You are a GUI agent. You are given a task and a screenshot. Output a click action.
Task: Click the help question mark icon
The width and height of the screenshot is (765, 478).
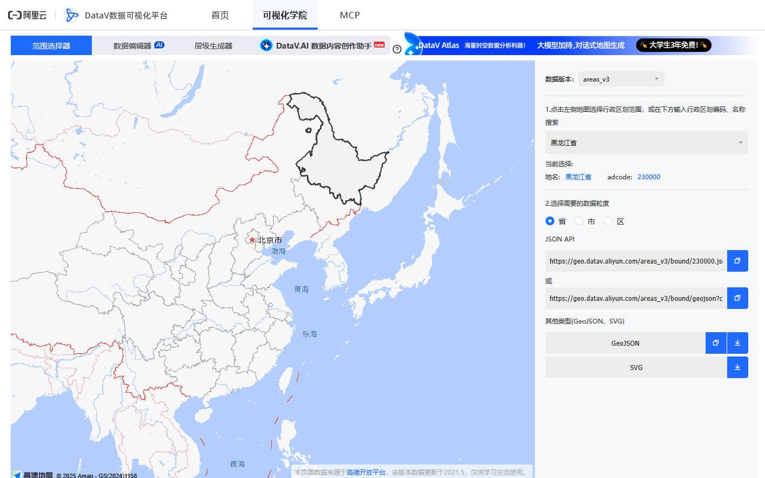tap(397, 49)
